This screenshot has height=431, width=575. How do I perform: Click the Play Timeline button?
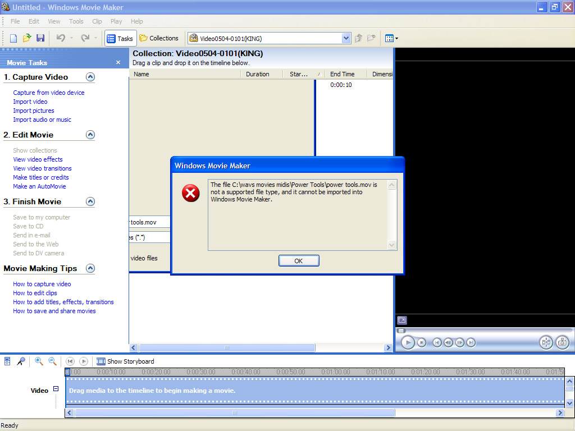pos(84,361)
